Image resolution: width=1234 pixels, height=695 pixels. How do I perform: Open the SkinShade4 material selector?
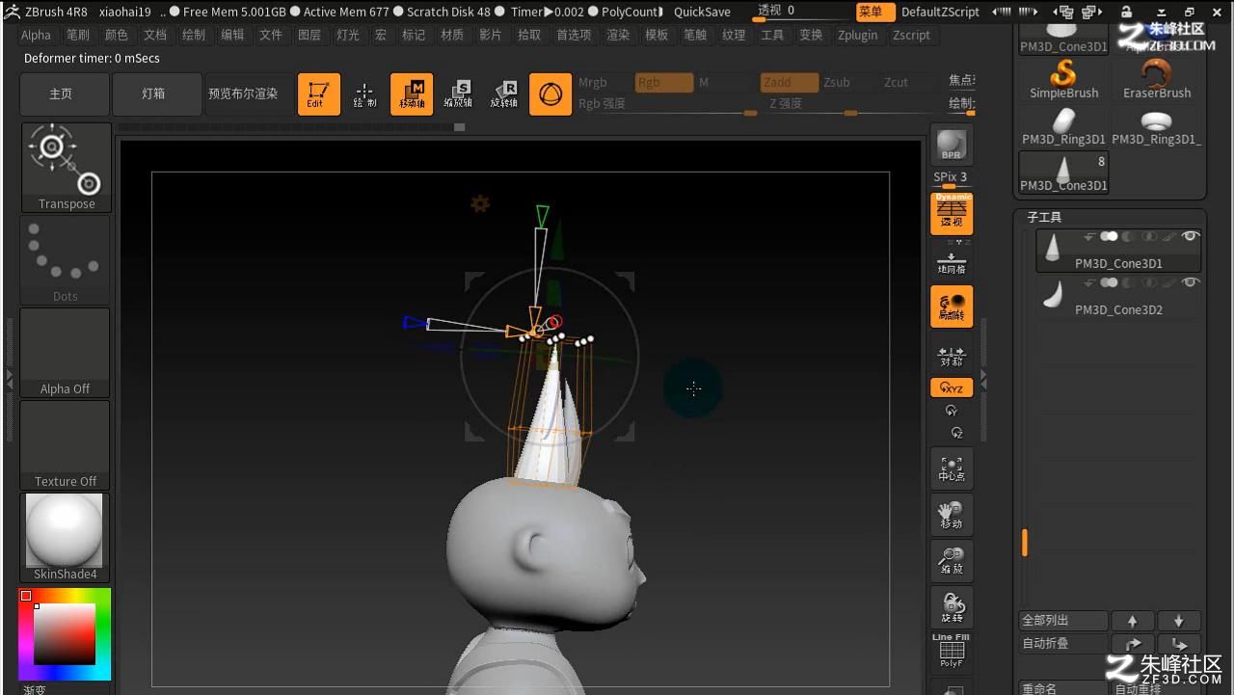pos(66,538)
